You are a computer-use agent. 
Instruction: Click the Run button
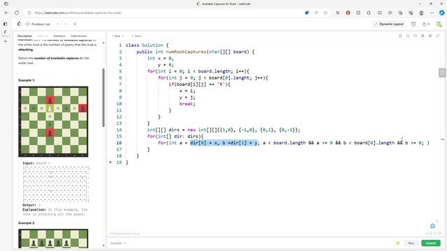click(x=411, y=243)
